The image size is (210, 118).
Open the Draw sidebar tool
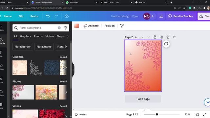pyautogui.click(x=1, y=80)
